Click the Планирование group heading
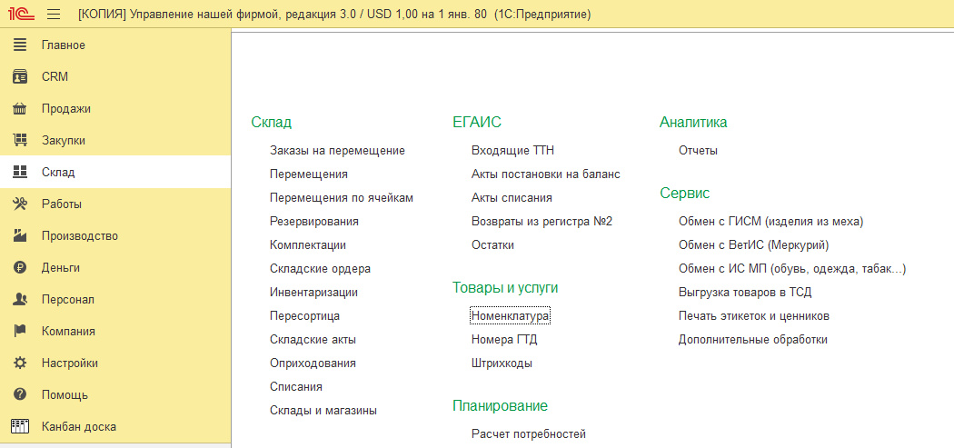Image resolution: width=954 pixels, height=448 pixels. (500, 405)
